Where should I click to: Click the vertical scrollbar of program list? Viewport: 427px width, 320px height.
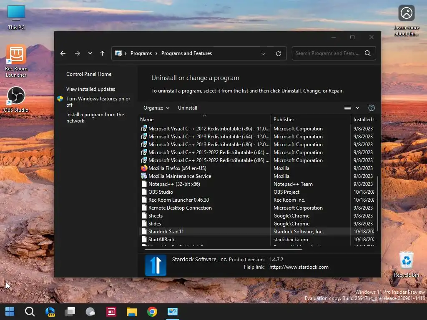tap(377, 204)
